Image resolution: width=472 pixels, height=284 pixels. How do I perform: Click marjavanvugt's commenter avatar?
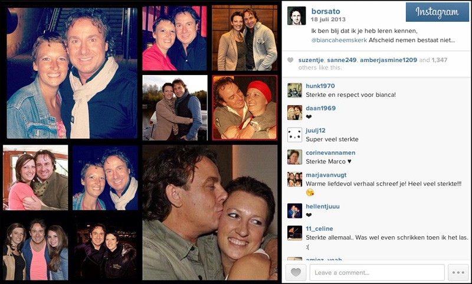294,179
